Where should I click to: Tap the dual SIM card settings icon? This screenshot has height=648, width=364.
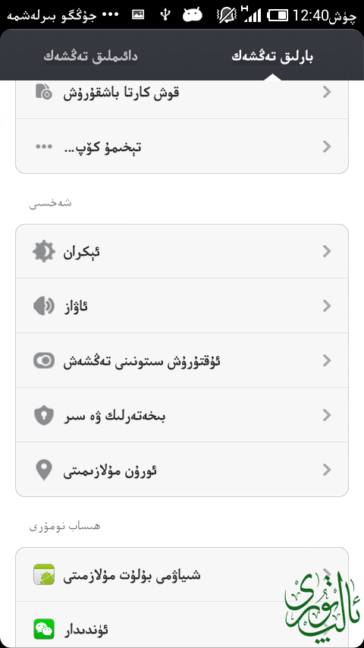pos(44,92)
